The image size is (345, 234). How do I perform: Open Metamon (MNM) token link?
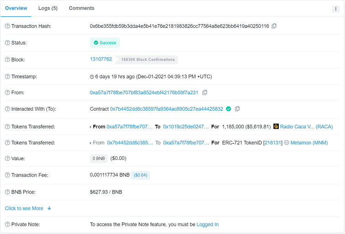coord(309,142)
